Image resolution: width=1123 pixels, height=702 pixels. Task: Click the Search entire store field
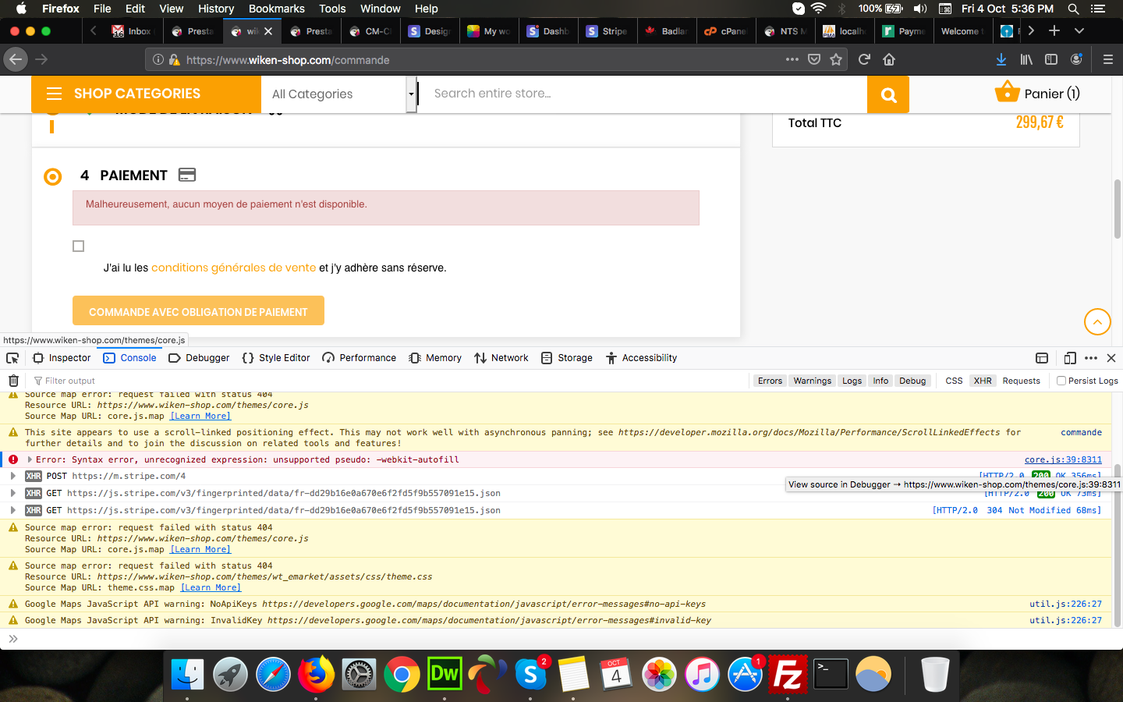point(643,94)
